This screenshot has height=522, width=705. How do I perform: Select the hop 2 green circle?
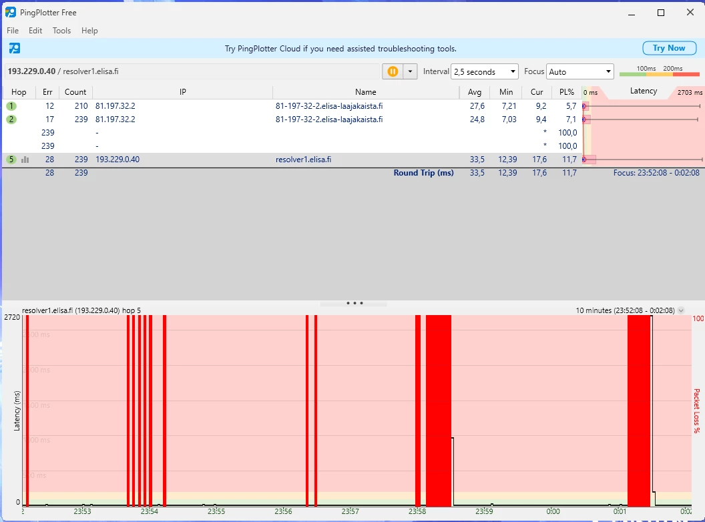pyautogui.click(x=11, y=119)
